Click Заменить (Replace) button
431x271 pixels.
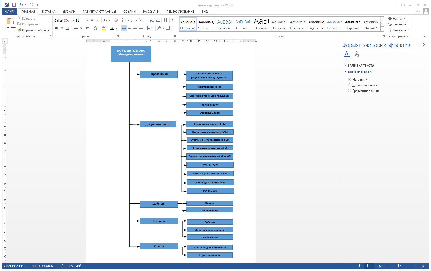(397, 24)
